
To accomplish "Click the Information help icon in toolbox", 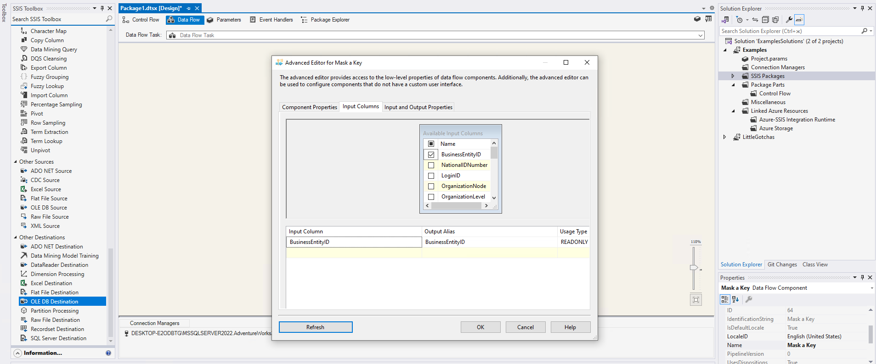I will (108, 353).
